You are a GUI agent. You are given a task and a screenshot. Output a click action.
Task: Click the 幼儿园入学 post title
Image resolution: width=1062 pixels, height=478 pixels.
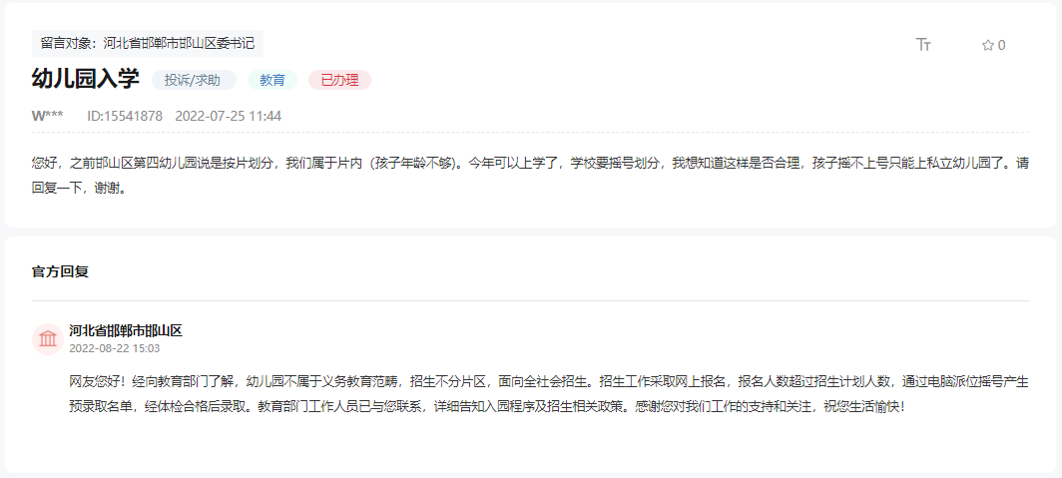[x=86, y=79]
